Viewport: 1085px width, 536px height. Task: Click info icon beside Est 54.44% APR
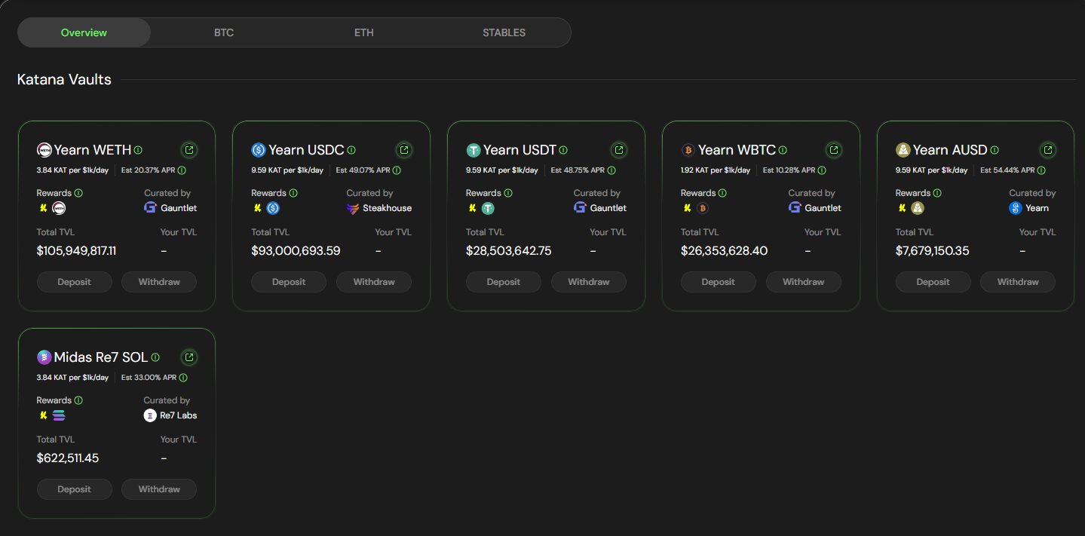pyautogui.click(x=1041, y=170)
